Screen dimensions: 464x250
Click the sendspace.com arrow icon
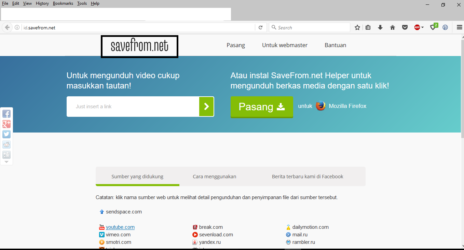point(101,212)
